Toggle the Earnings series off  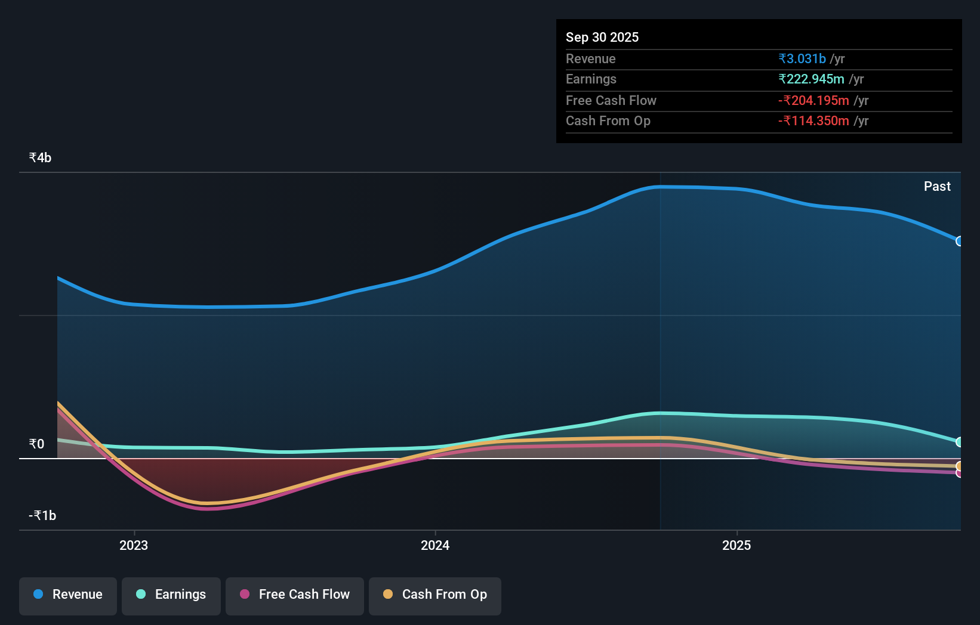pyautogui.click(x=171, y=595)
